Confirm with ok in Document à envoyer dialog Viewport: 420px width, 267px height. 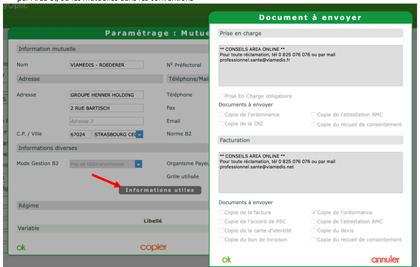227,259
